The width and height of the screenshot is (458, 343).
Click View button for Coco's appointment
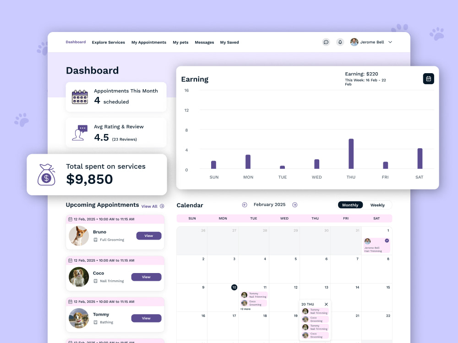[x=146, y=277]
